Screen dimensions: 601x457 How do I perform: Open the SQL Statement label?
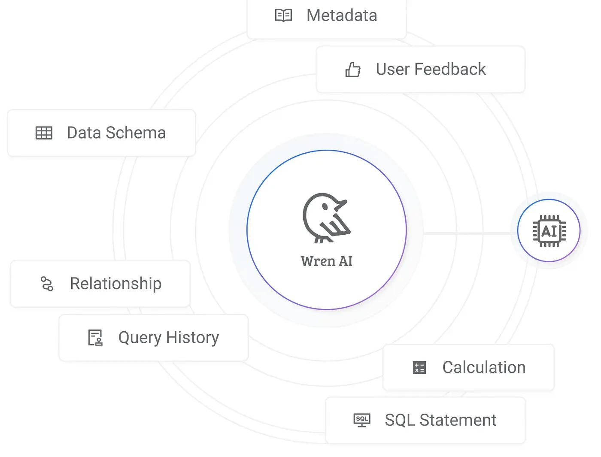(440, 420)
